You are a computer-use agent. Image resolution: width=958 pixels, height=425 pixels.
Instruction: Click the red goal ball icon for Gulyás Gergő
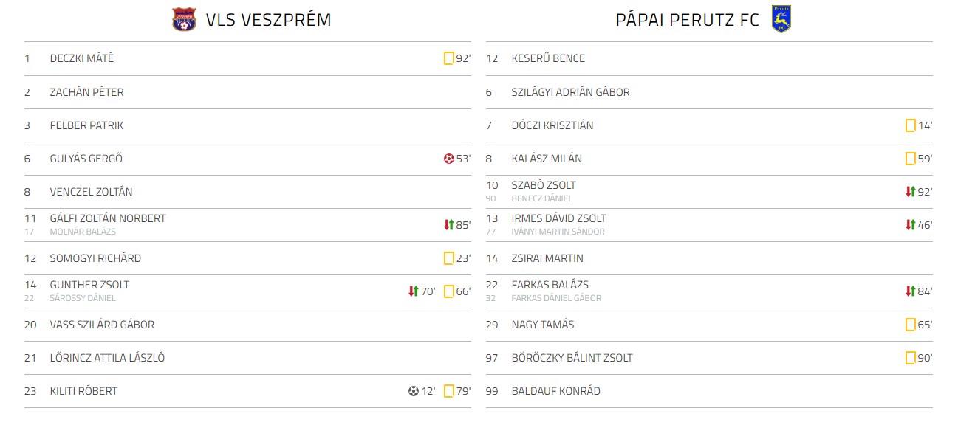448,159
